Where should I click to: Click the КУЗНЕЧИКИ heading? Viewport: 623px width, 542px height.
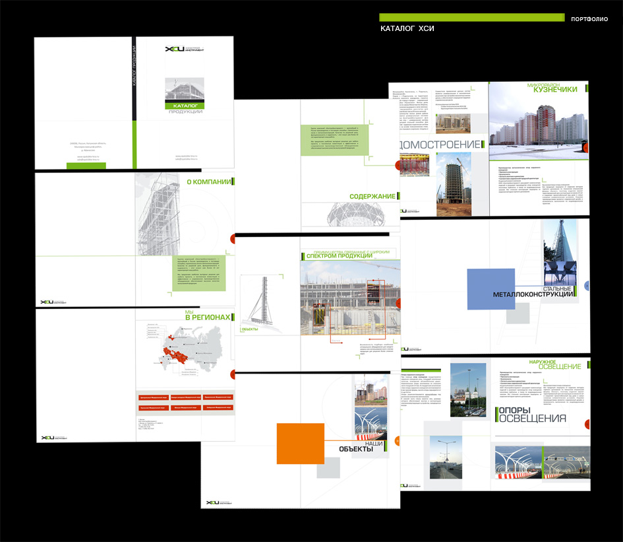[555, 90]
